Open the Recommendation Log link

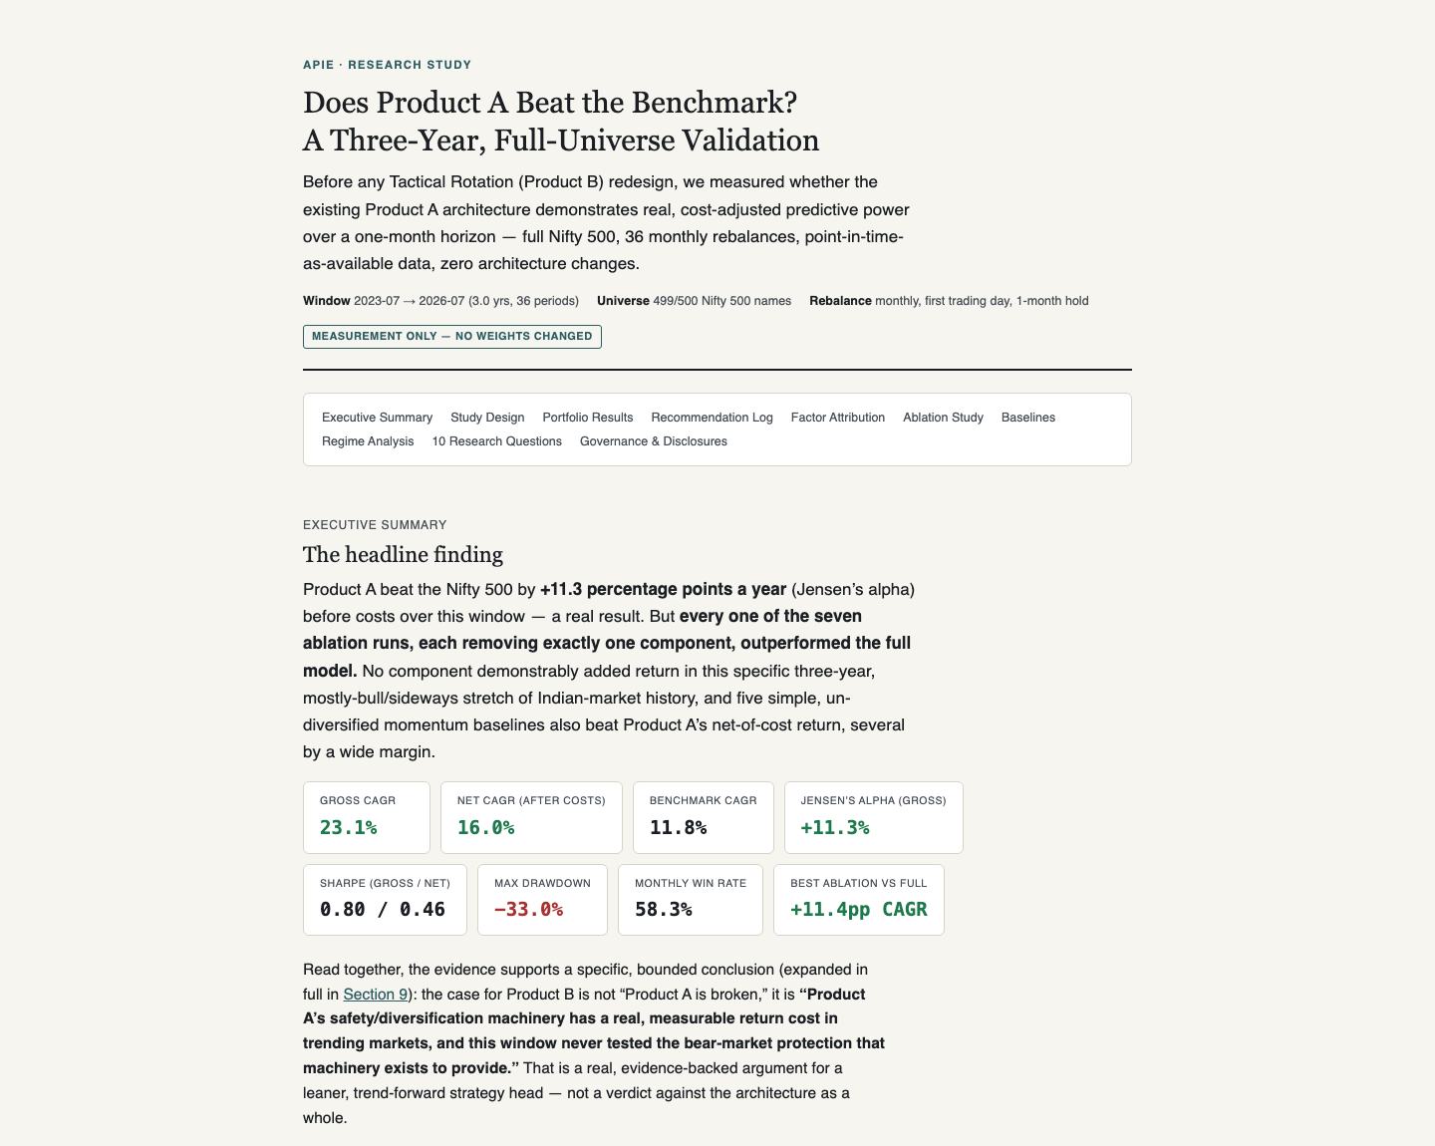tap(712, 418)
